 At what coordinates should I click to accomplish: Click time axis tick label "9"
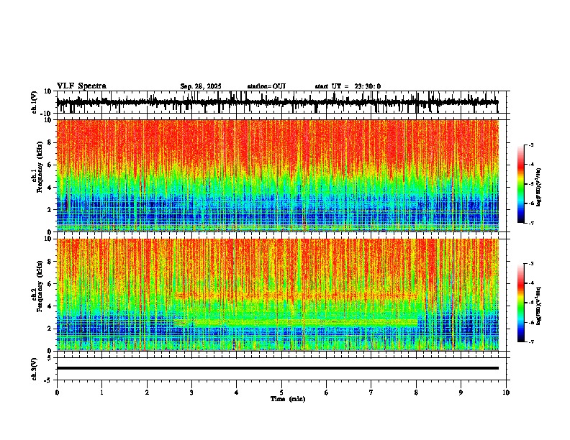pos(461,393)
